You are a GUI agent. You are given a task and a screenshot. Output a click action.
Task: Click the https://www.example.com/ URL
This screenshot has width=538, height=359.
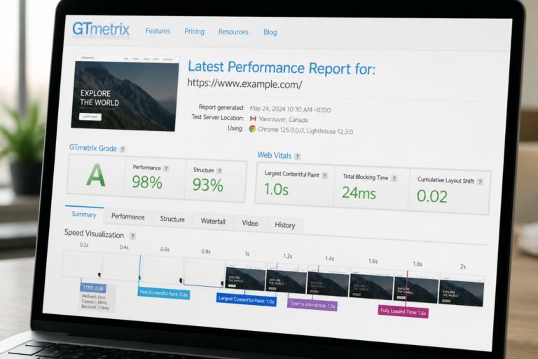click(x=244, y=84)
